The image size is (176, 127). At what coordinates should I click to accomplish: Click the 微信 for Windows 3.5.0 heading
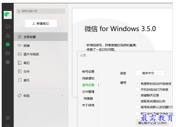pos(120,29)
